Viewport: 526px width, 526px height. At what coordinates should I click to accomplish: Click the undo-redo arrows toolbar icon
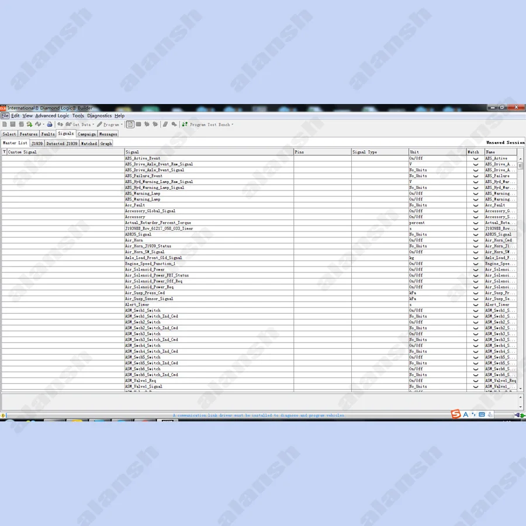click(x=38, y=124)
